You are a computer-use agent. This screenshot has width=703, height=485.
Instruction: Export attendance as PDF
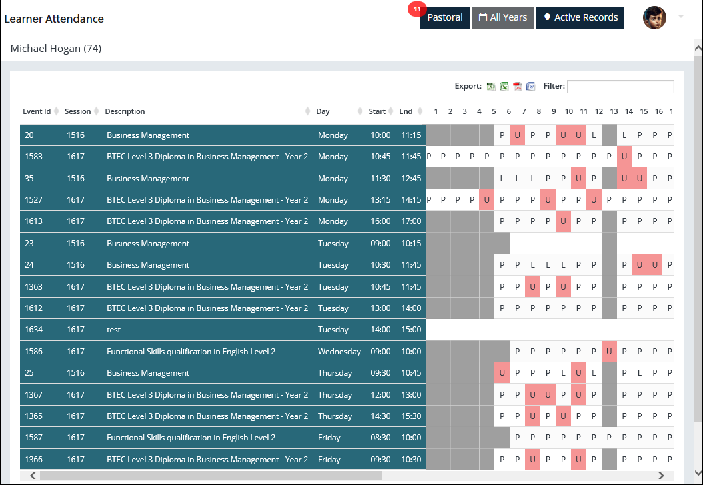[518, 86]
